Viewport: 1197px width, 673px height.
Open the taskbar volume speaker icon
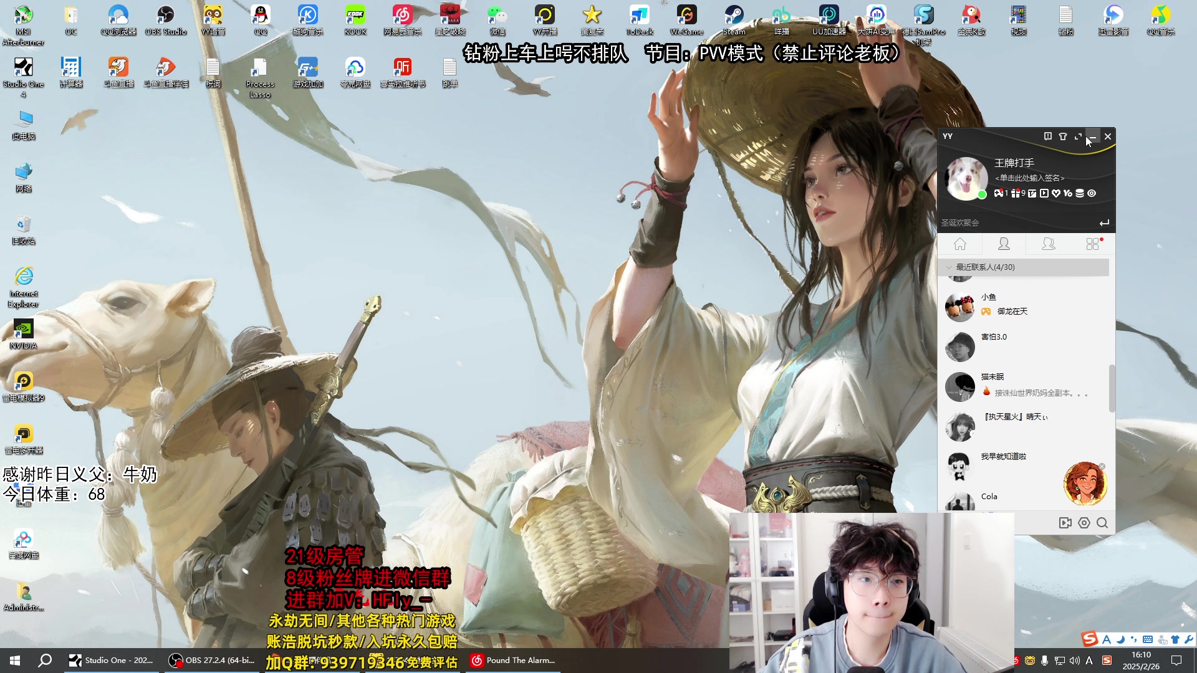pos(1074,661)
